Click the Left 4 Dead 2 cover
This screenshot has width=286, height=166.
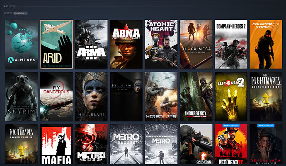point(230,96)
